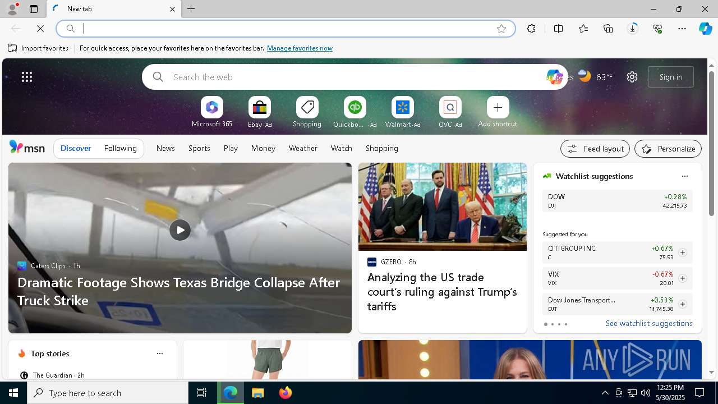Open the volume control tray icon
This screenshot has width=718, height=404.
645,393
